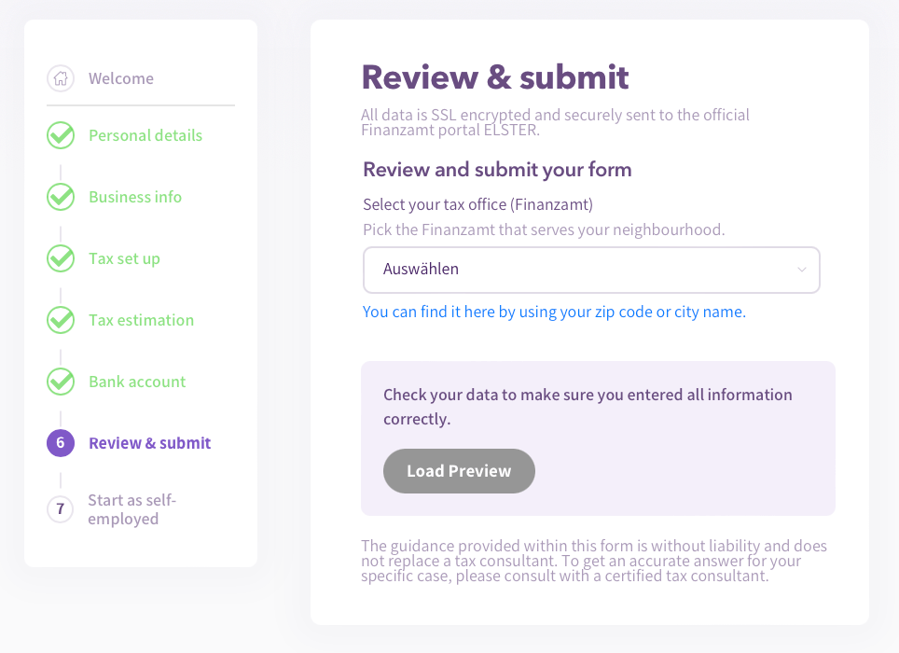Click the step 7 number circle

click(61, 509)
